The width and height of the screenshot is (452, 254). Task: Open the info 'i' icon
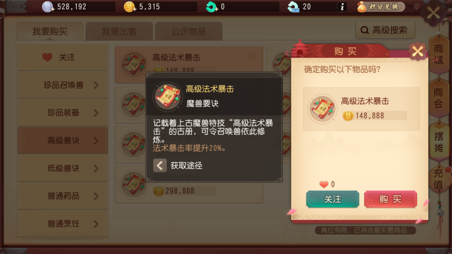coord(342,7)
